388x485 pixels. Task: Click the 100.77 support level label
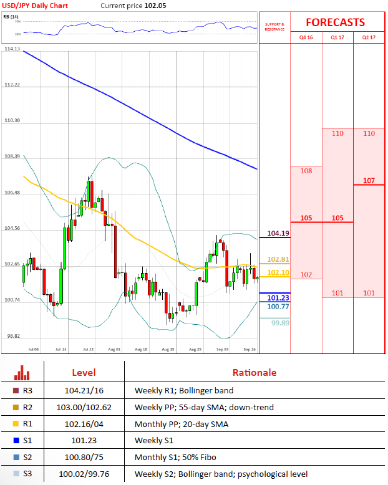278,307
